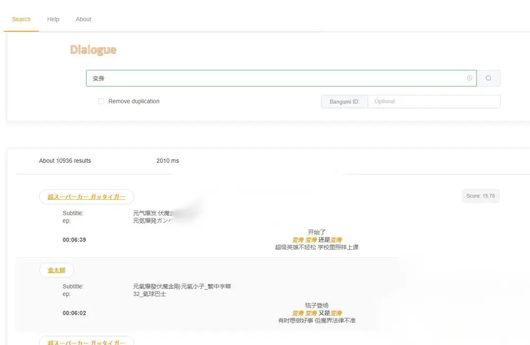Focus the dialogue search input containing 变身
Screen dimensions: 530x345
pyautogui.click(x=281, y=78)
